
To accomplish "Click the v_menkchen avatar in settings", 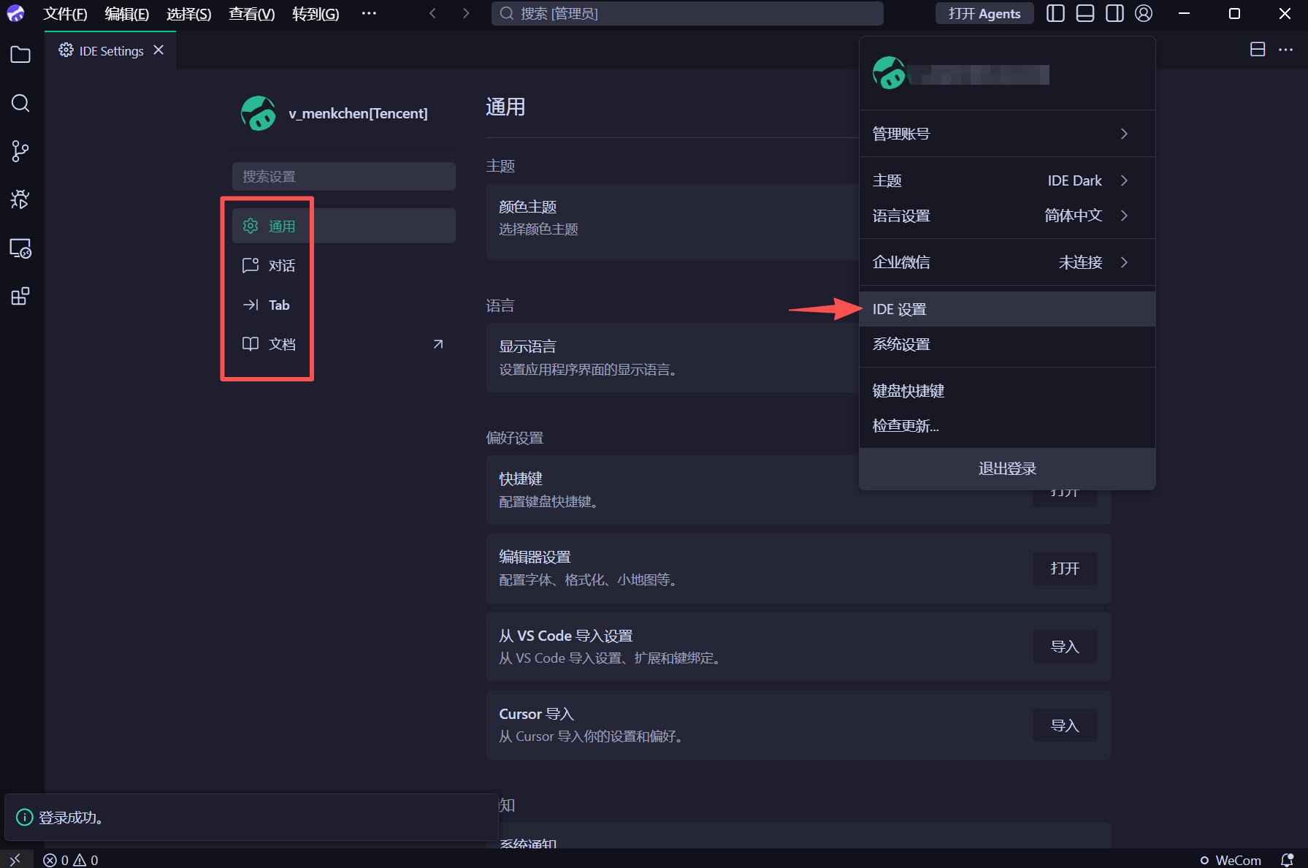I will [x=259, y=113].
